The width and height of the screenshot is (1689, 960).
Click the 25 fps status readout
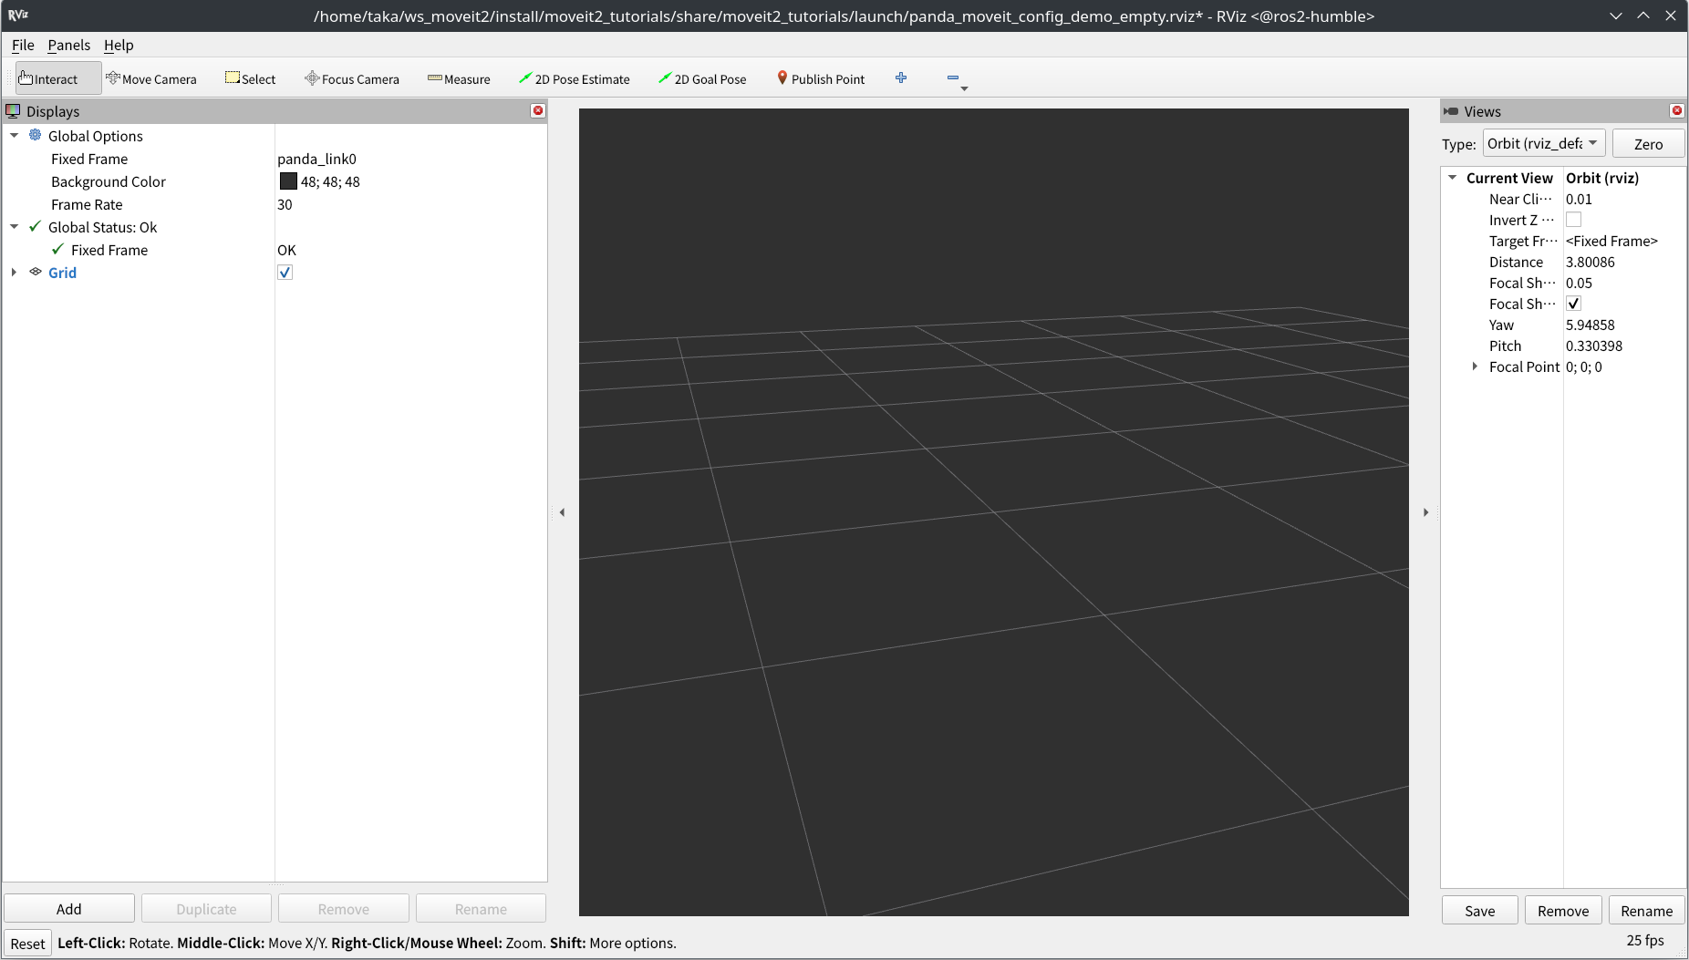1644,940
